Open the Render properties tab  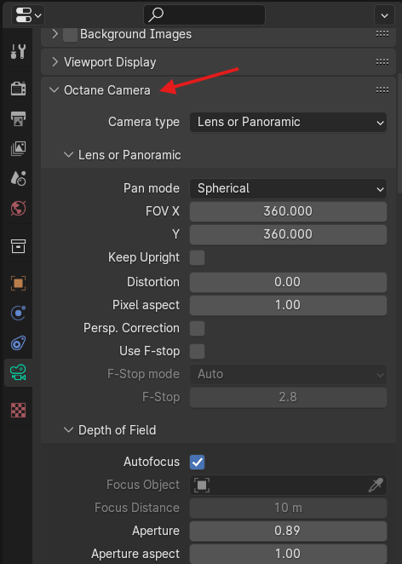click(18, 89)
